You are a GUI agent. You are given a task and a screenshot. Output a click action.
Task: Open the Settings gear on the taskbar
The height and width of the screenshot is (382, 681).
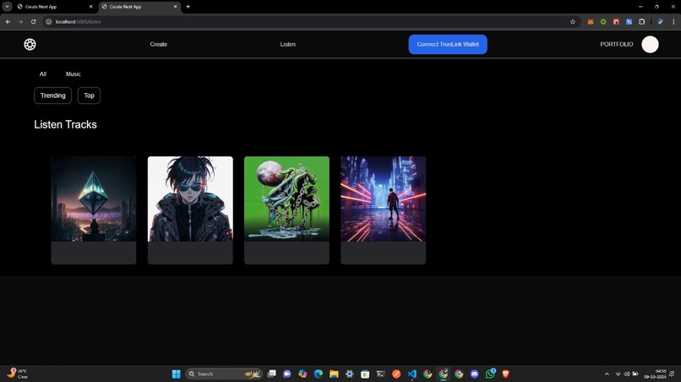point(350,374)
